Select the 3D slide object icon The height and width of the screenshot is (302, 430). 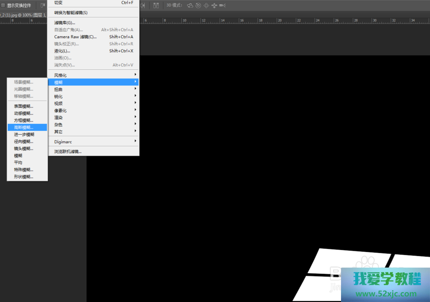click(214, 5)
